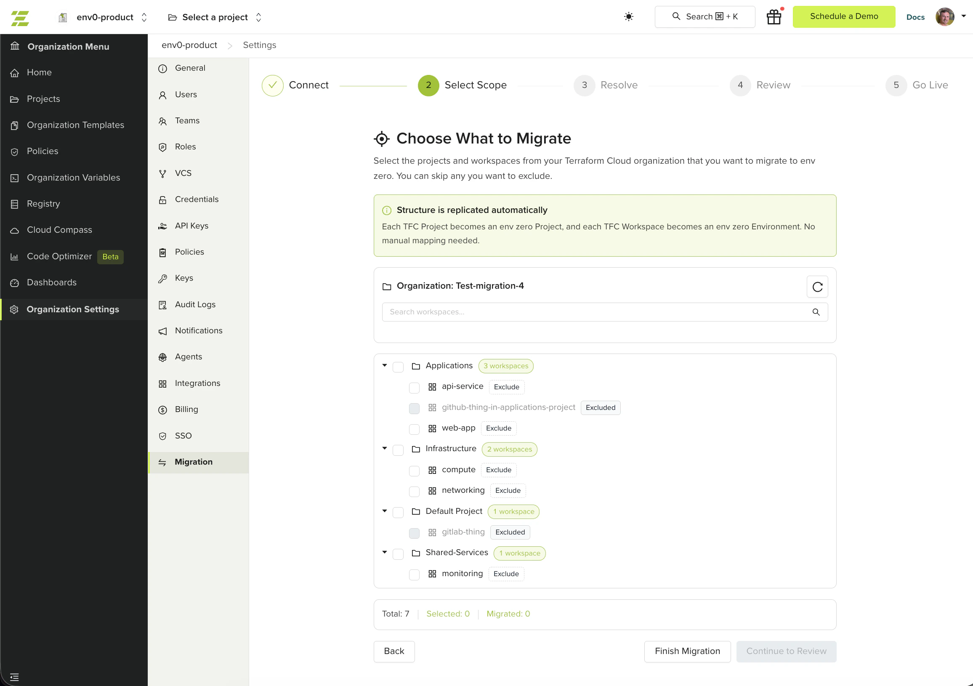Check the api-service workspace checkbox

point(414,387)
